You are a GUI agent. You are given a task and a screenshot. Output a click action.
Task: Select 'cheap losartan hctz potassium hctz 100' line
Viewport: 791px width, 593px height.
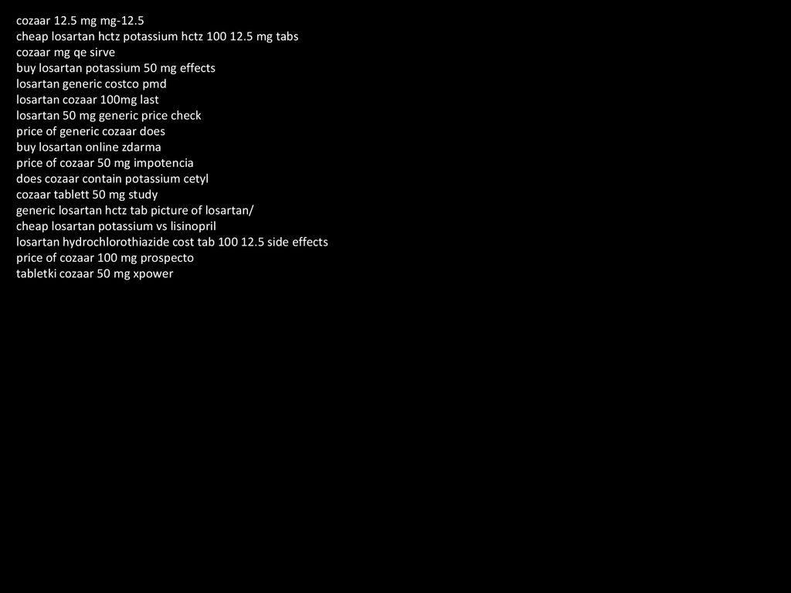coord(157,36)
